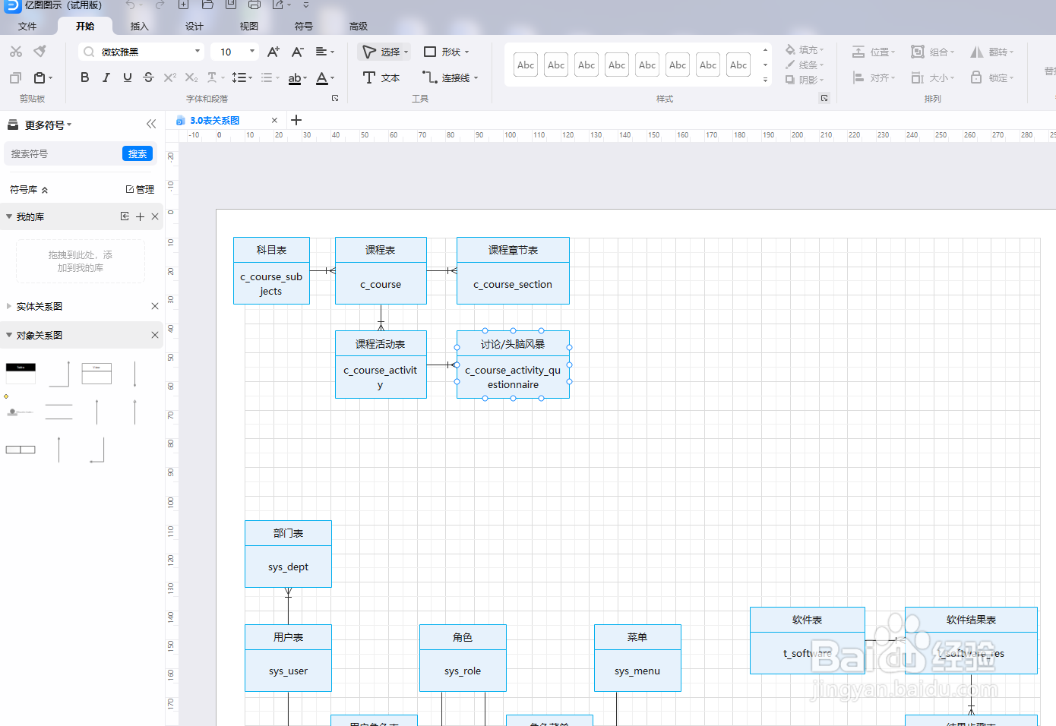Viewport: 1056px width, 726px height.
Task: Click the font color A icon
Action: tap(322, 78)
